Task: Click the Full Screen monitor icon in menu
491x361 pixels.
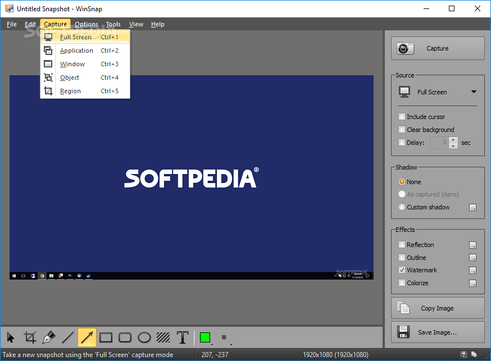Action: (x=48, y=37)
